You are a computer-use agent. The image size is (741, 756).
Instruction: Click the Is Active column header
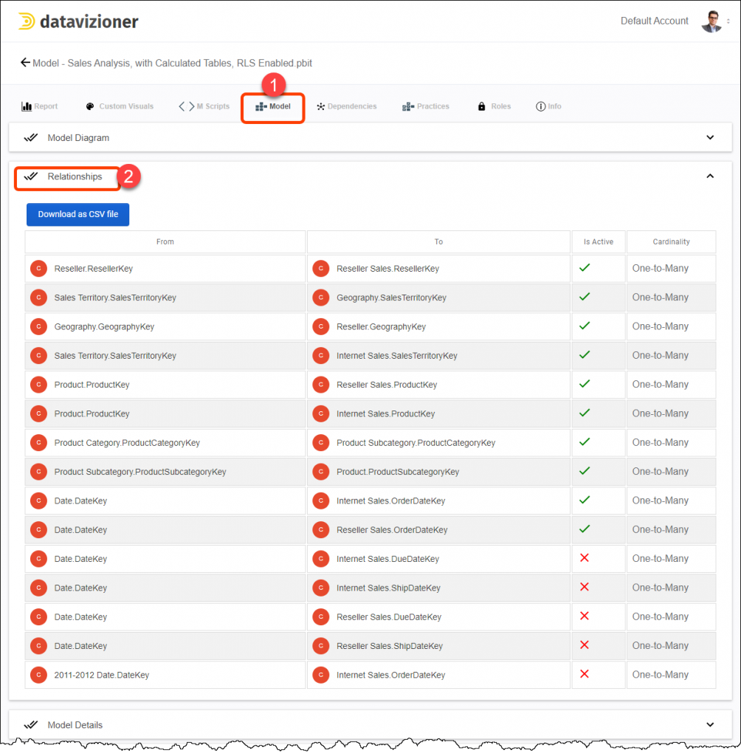pyautogui.click(x=599, y=241)
